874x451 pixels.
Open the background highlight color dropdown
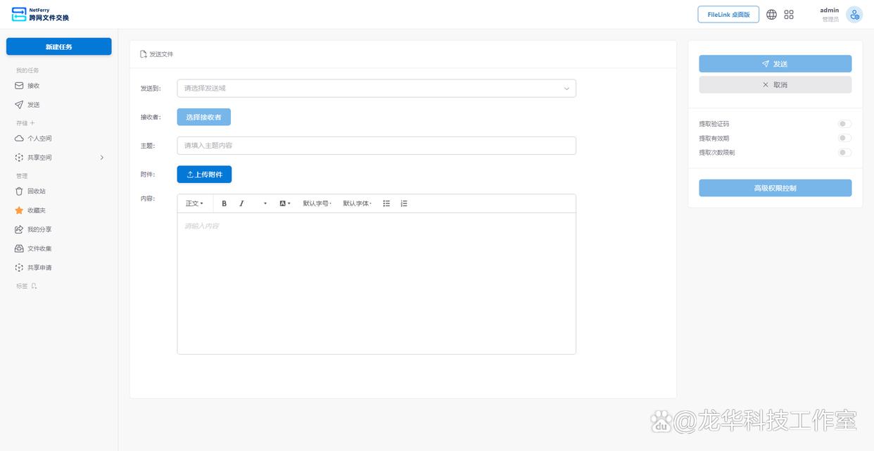(285, 203)
